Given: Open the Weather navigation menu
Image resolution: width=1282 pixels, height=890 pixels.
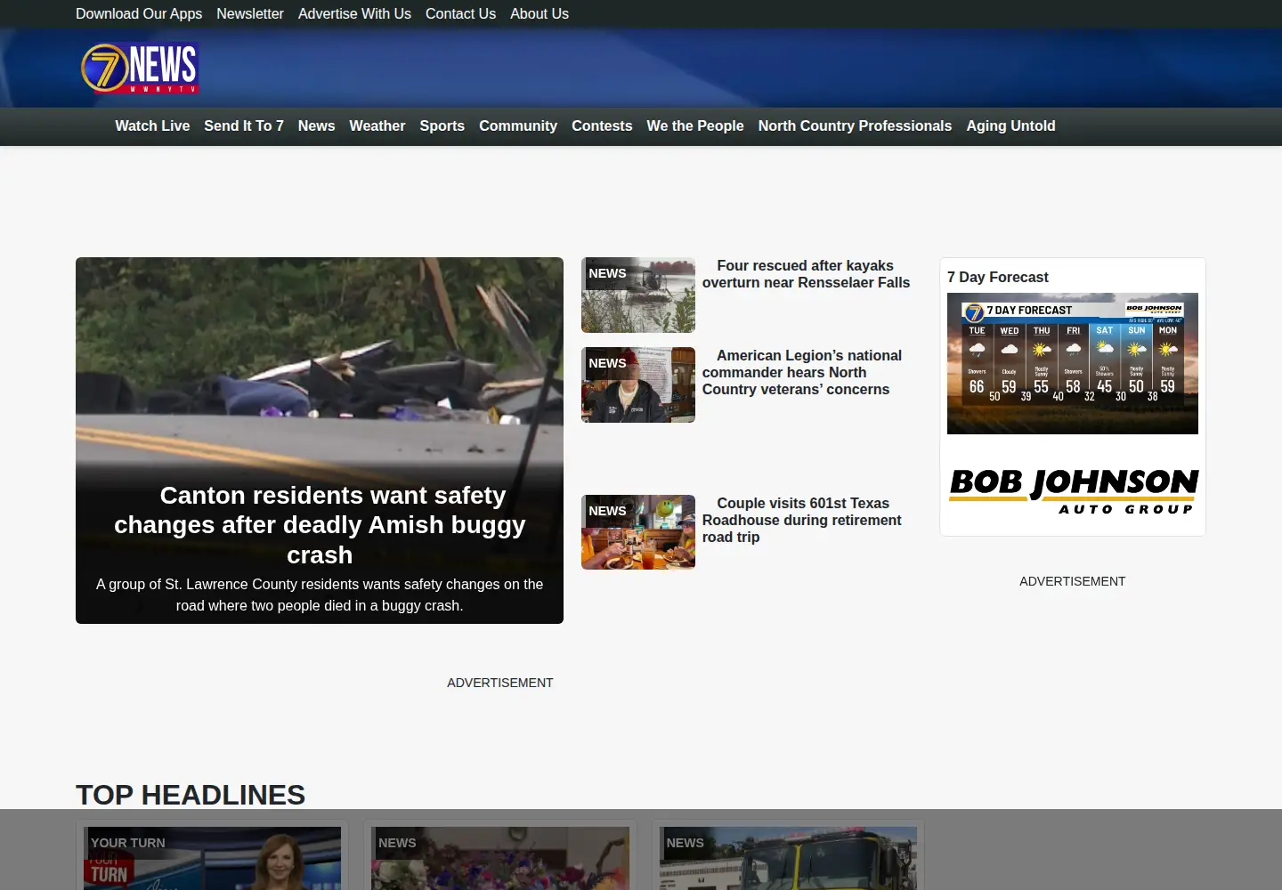Looking at the screenshot, I should pos(377,126).
